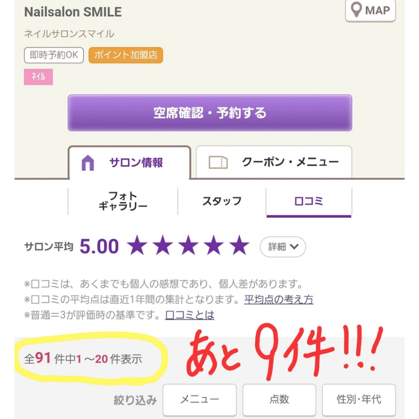Screen dimensions: 419x419
Task: Click the third purple rating star
Action: point(188,245)
